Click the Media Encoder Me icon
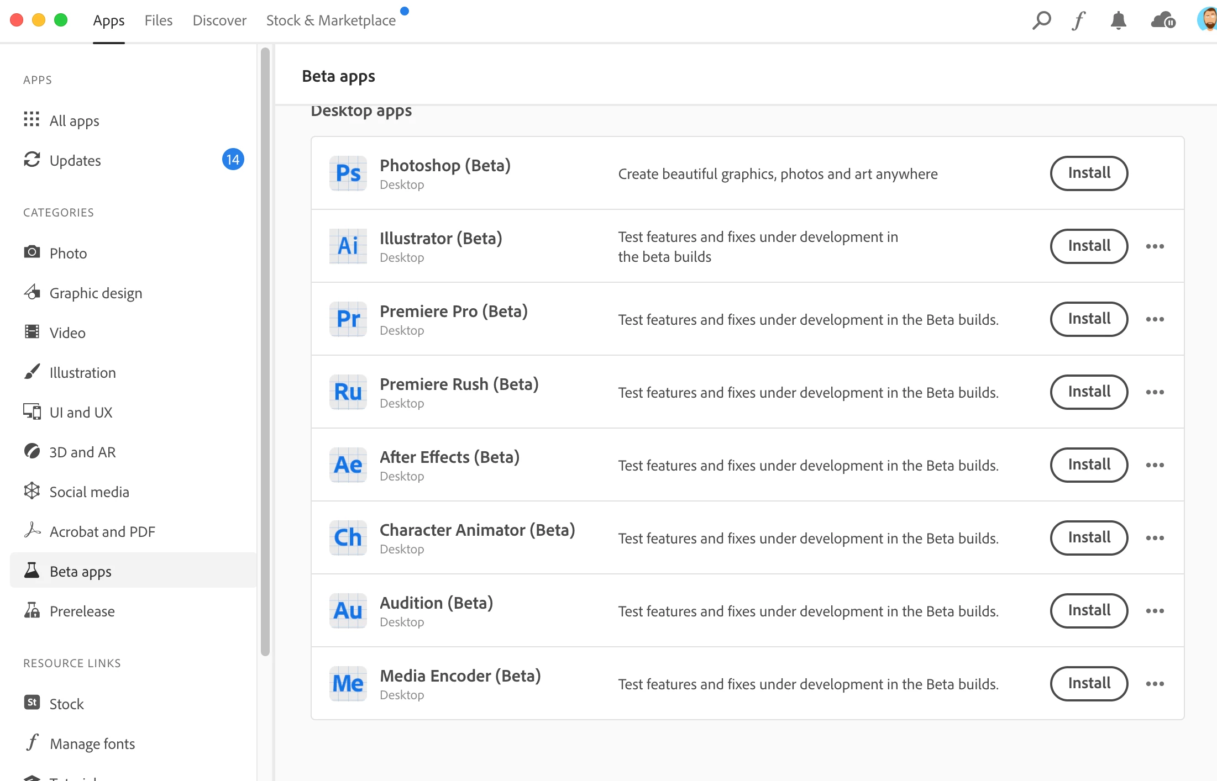This screenshot has height=781, width=1217. point(348,684)
